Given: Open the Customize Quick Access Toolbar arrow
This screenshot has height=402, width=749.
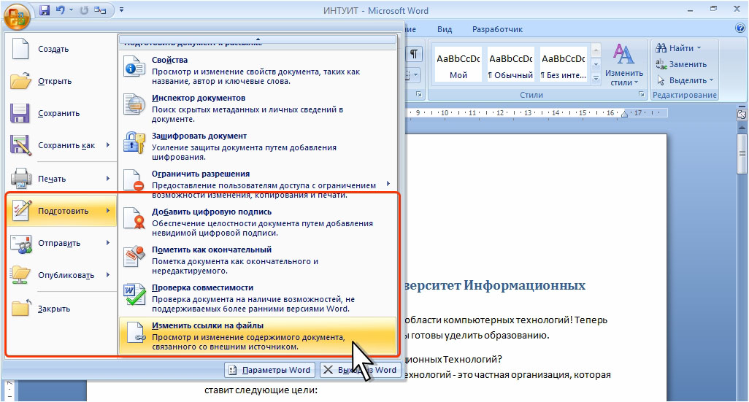Looking at the screenshot, I should pos(121,9).
